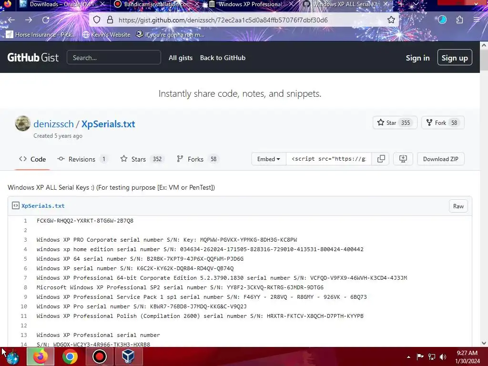This screenshot has height=366, width=488.
Task: Open Google Chrome from the taskbar
Action: pyautogui.click(x=70, y=356)
